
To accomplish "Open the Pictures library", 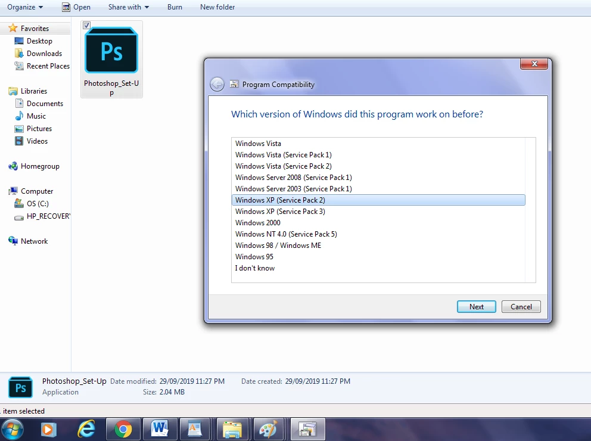I will click(39, 129).
